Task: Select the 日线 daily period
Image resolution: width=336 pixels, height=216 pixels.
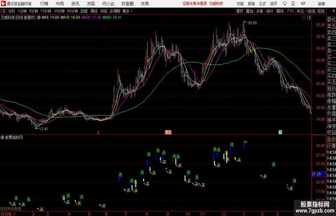Action: point(84,11)
